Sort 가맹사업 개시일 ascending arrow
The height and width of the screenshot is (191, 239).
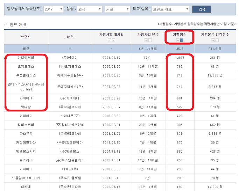click(x=110, y=40)
